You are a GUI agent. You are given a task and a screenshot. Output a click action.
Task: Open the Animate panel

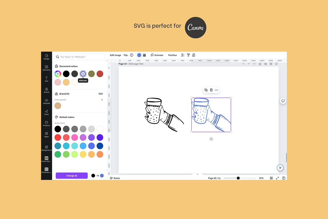tap(157, 55)
